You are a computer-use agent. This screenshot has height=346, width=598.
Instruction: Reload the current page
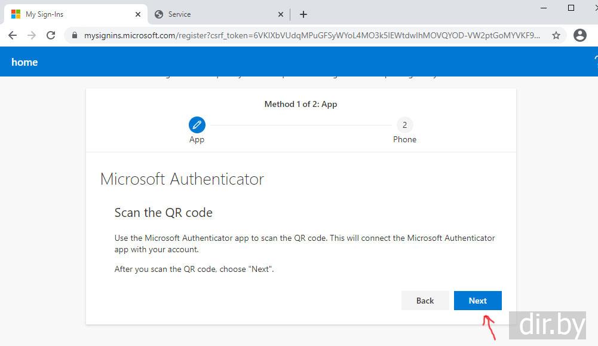[x=51, y=35]
